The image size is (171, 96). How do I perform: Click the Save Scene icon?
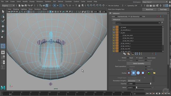(x=26, y=5)
